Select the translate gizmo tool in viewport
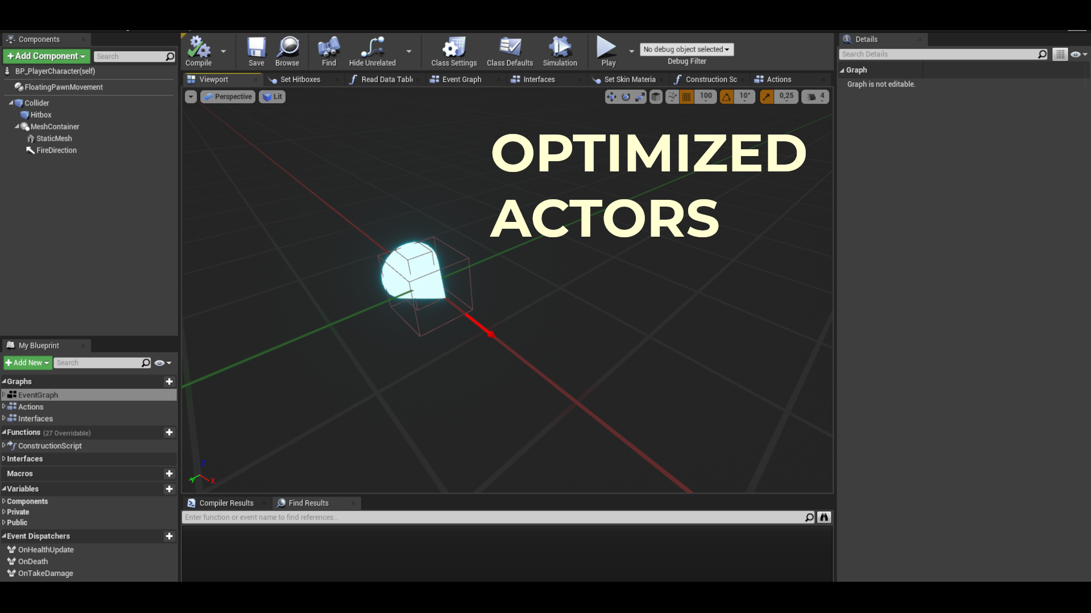 click(x=611, y=97)
